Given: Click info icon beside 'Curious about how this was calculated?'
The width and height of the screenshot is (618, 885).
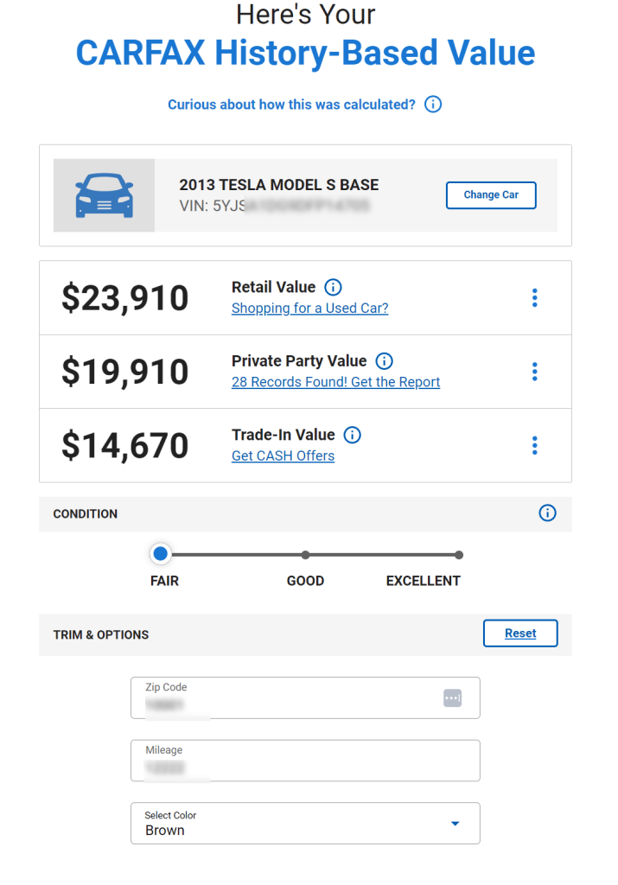Looking at the screenshot, I should click(433, 105).
